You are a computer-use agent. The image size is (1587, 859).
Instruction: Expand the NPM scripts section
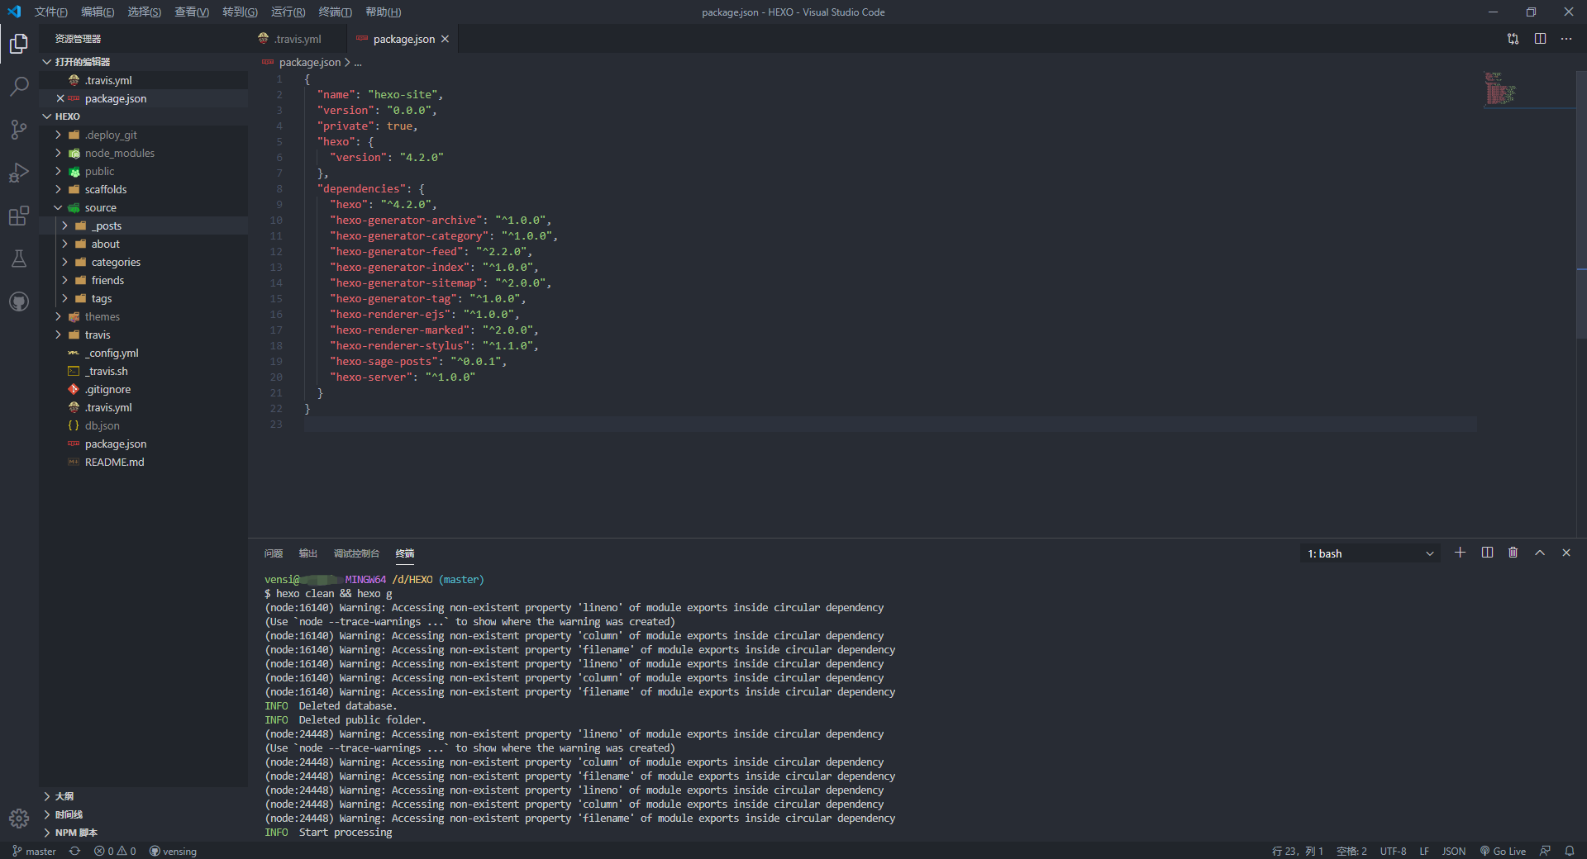pyautogui.click(x=144, y=833)
